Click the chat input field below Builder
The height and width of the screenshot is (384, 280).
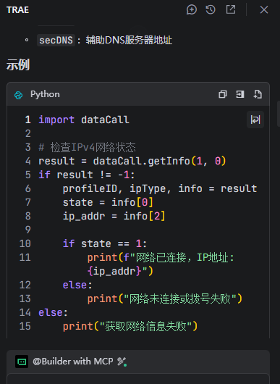[x=138, y=379]
